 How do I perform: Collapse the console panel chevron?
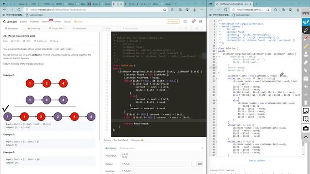click(202, 140)
